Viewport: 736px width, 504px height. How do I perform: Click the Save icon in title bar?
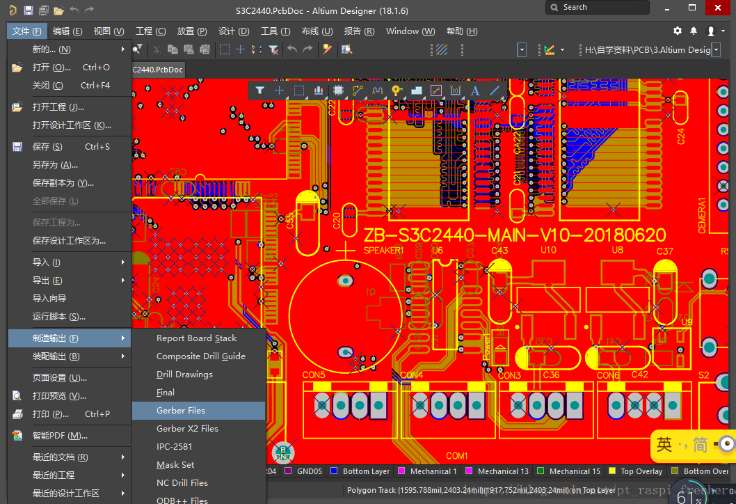point(28,10)
